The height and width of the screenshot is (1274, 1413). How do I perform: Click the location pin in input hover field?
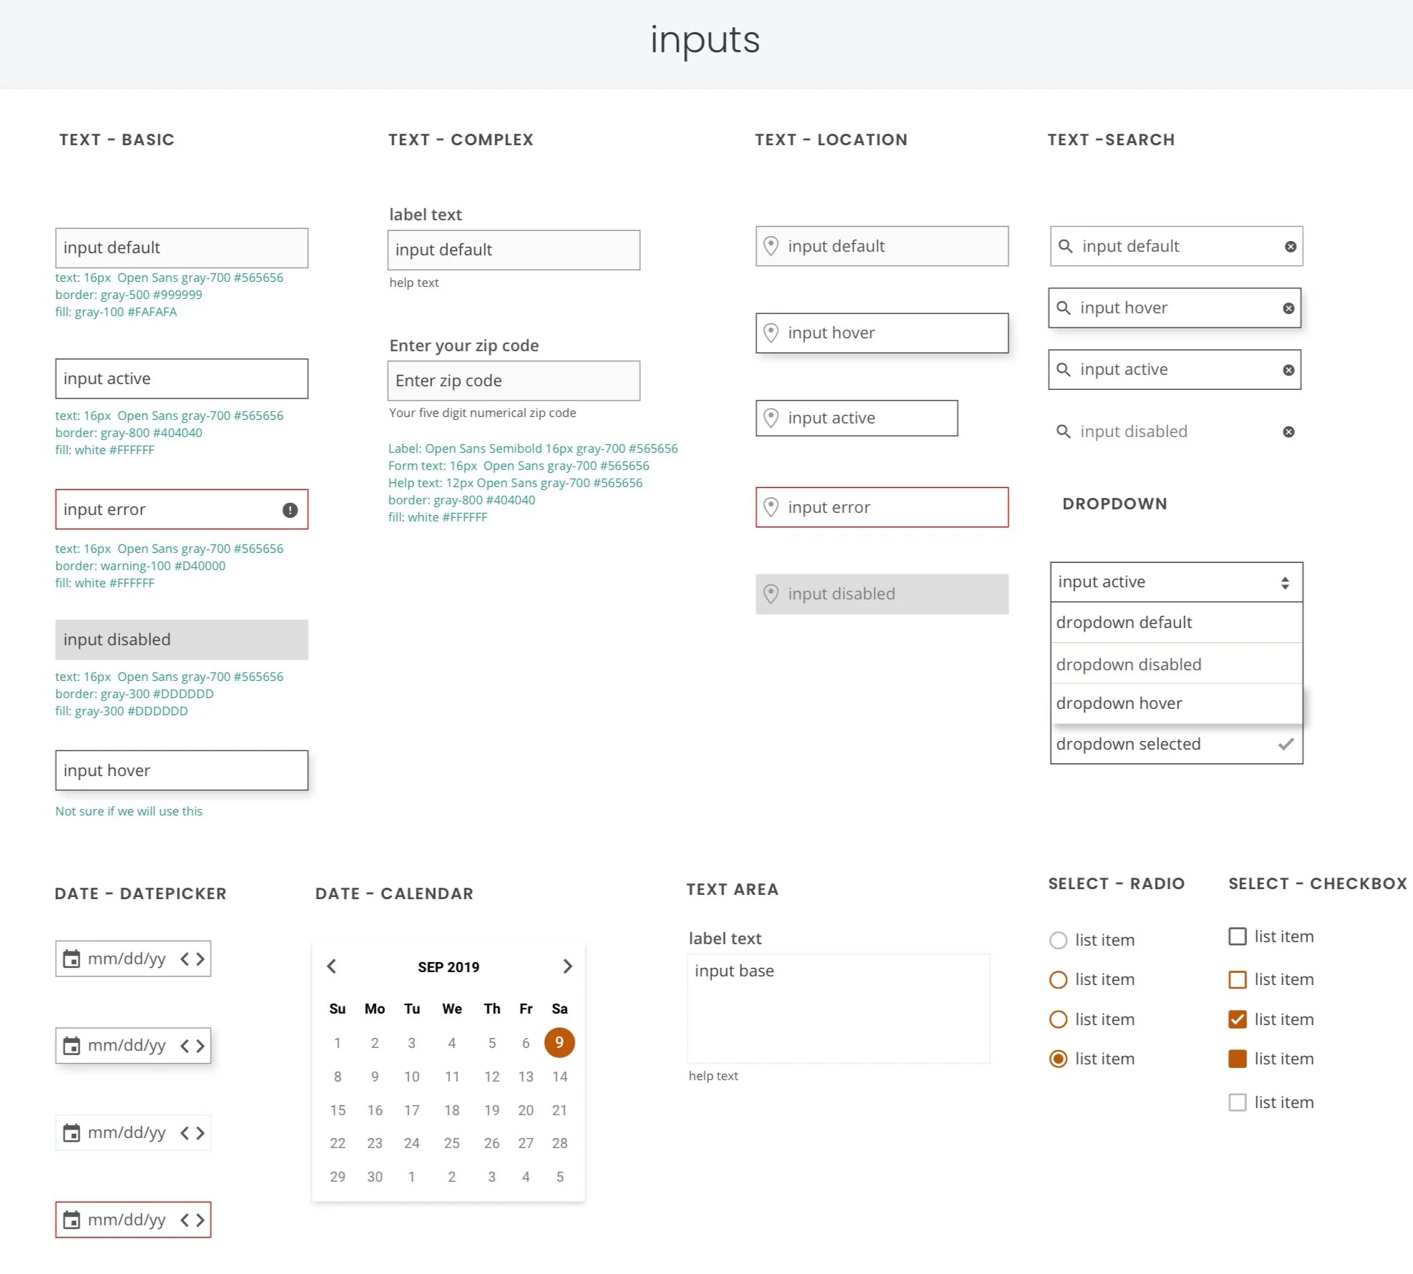click(771, 333)
